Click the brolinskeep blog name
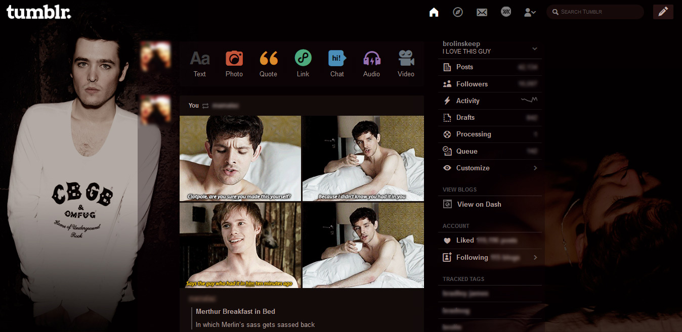The height and width of the screenshot is (332, 682). coord(461,43)
